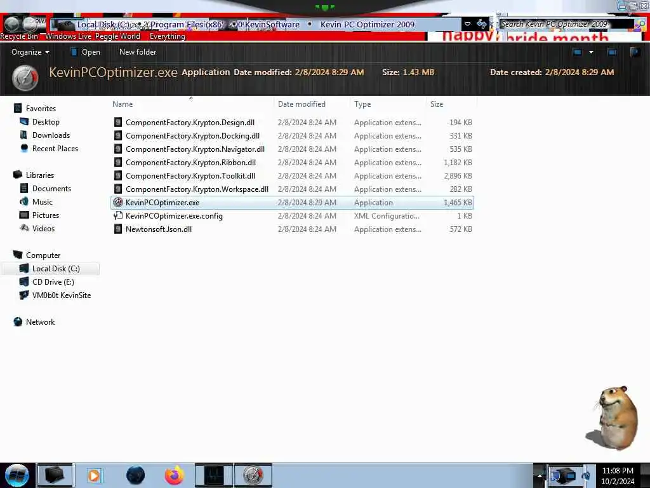Image resolution: width=650 pixels, height=488 pixels.
Task: Select the Krypton.Design.dll file icon
Action: click(x=118, y=123)
